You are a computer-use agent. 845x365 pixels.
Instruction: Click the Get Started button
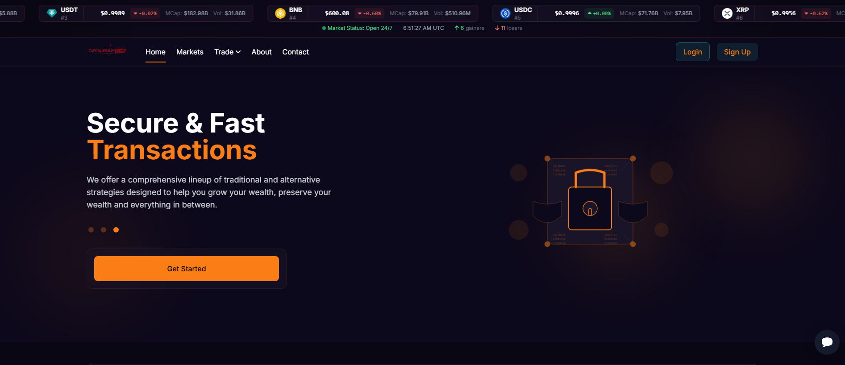click(187, 269)
